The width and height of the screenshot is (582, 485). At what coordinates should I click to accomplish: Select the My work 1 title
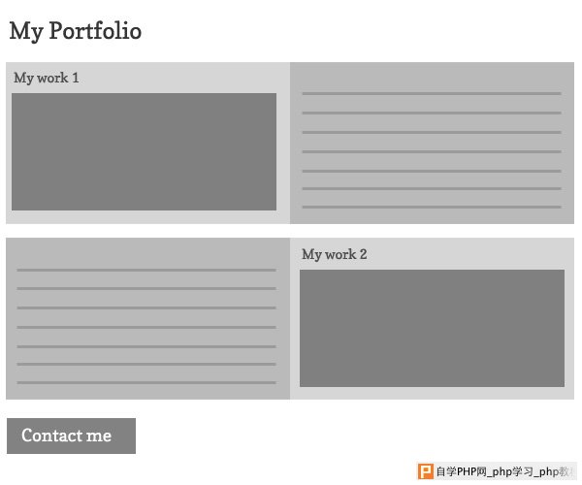tap(47, 78)
